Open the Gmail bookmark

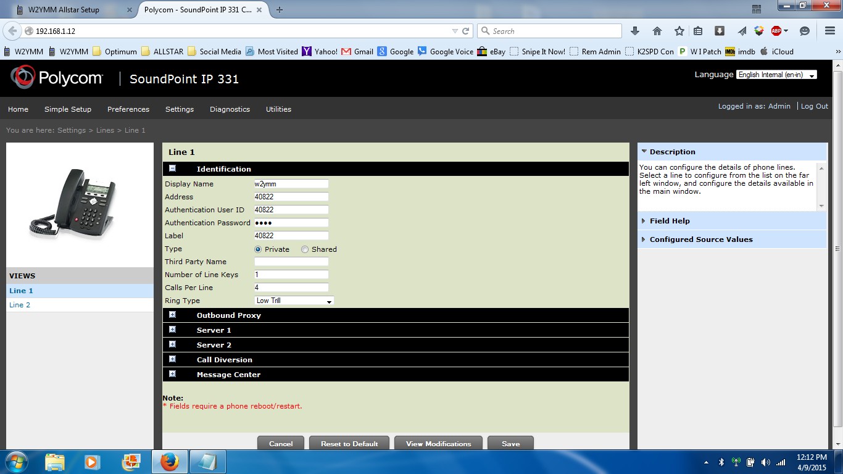coord(357,52)
